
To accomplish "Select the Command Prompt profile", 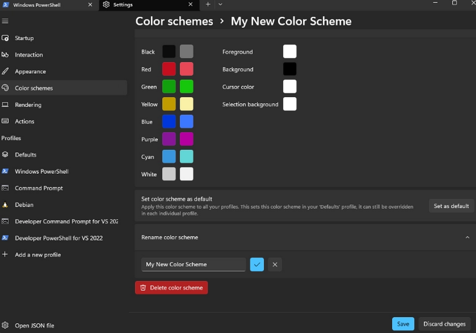I will [x=63, y=188].
